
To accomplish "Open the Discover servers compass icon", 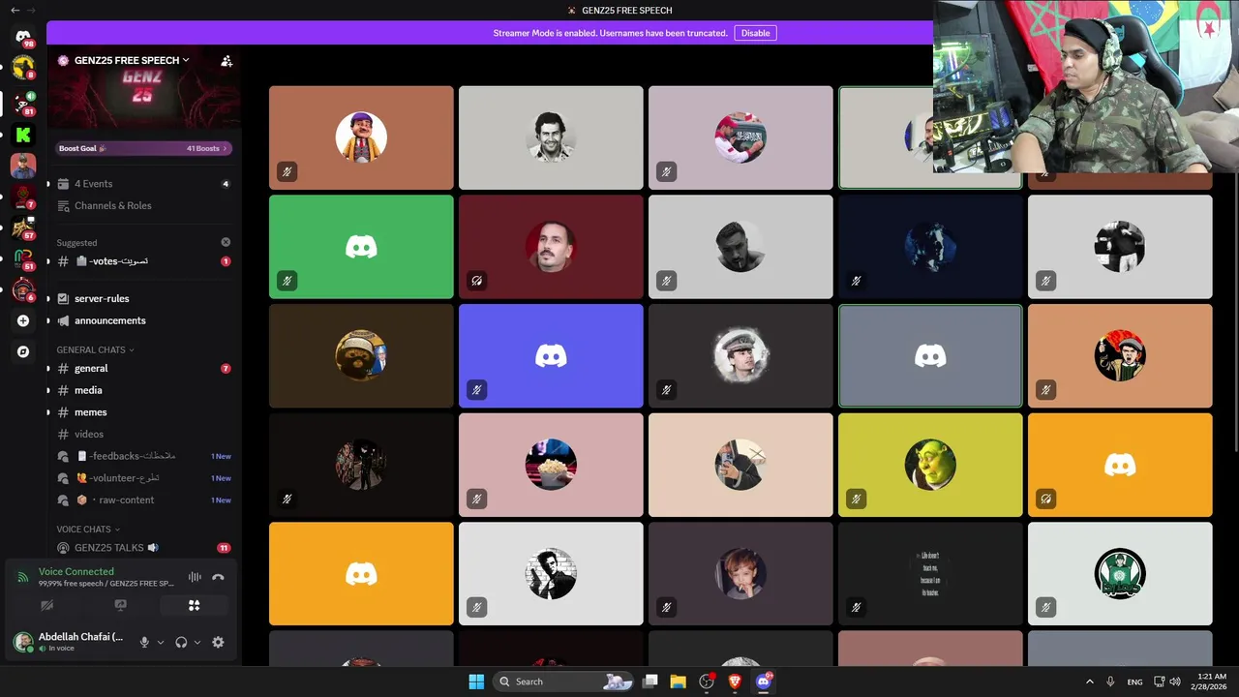I will (23, 352).
